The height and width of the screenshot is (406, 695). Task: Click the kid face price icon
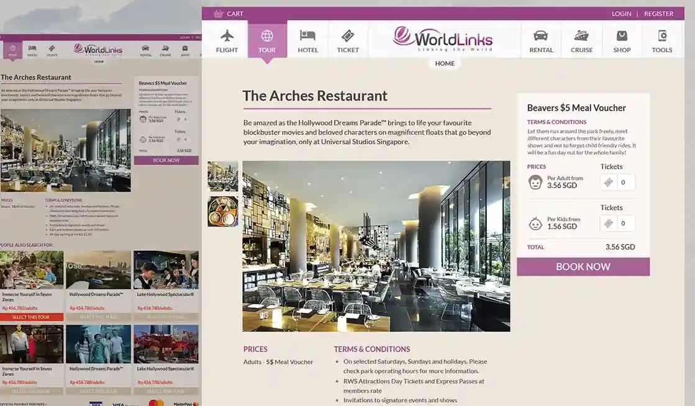(535, 223)
